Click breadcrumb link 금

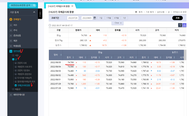169,12
